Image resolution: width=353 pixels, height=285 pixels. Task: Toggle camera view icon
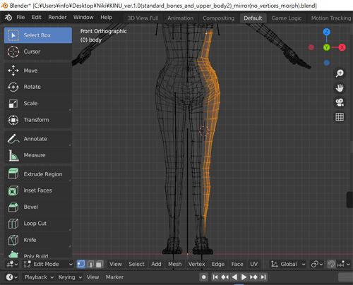coord(340,102)
